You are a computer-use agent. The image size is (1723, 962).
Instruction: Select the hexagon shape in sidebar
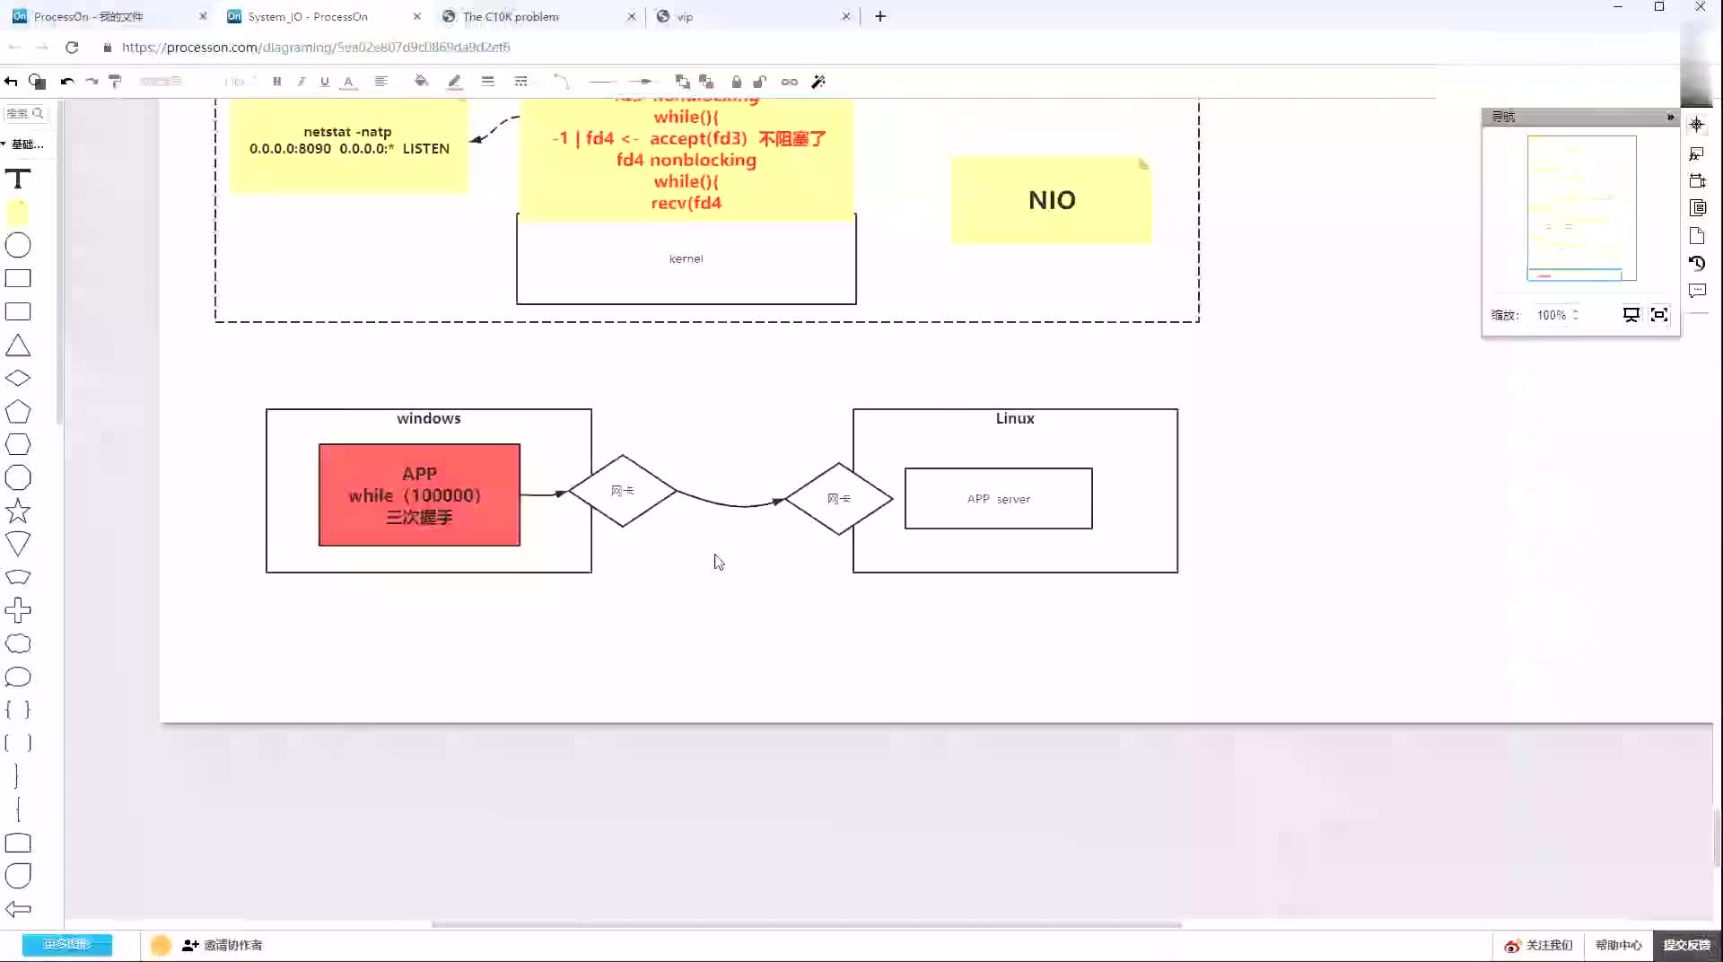click(x=18, y=444)
